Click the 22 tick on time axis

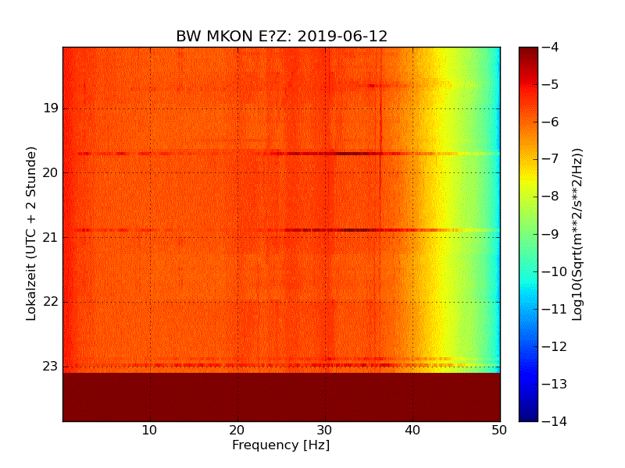51,302
